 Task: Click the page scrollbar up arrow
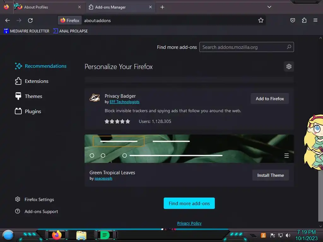click(320, 38)
